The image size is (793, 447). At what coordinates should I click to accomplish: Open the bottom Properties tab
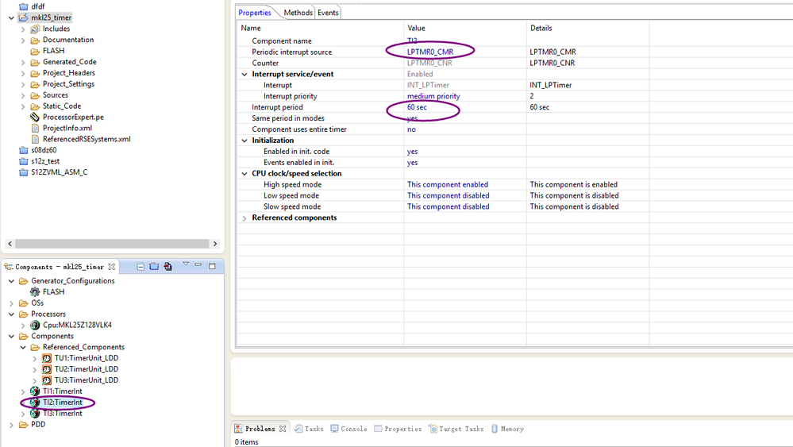(398, 429)
